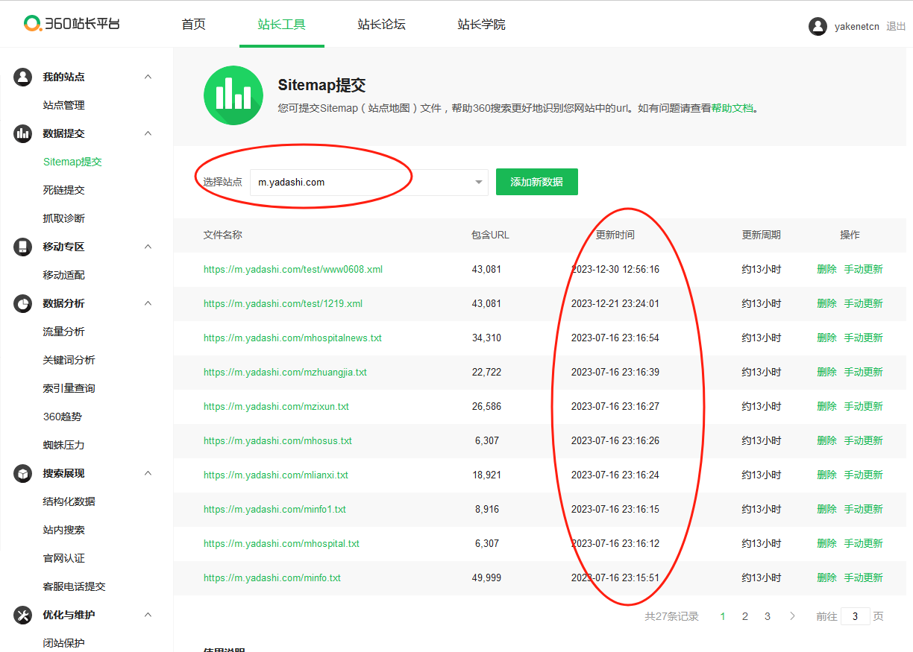913x652 pixels.
Task: Manually update the mhospital.txt sitemap
Action: point(864,543)
